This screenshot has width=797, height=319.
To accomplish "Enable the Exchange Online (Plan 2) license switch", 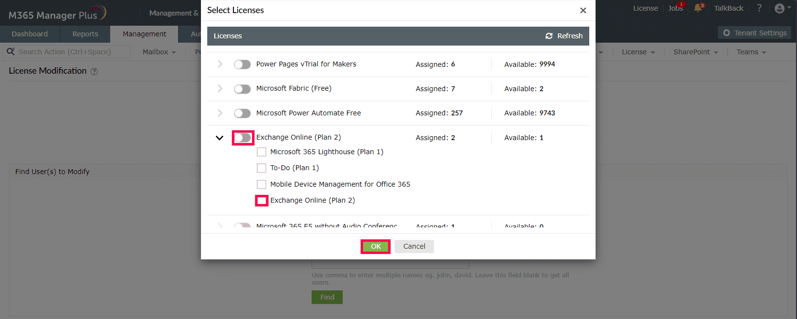I will (242, 138).
